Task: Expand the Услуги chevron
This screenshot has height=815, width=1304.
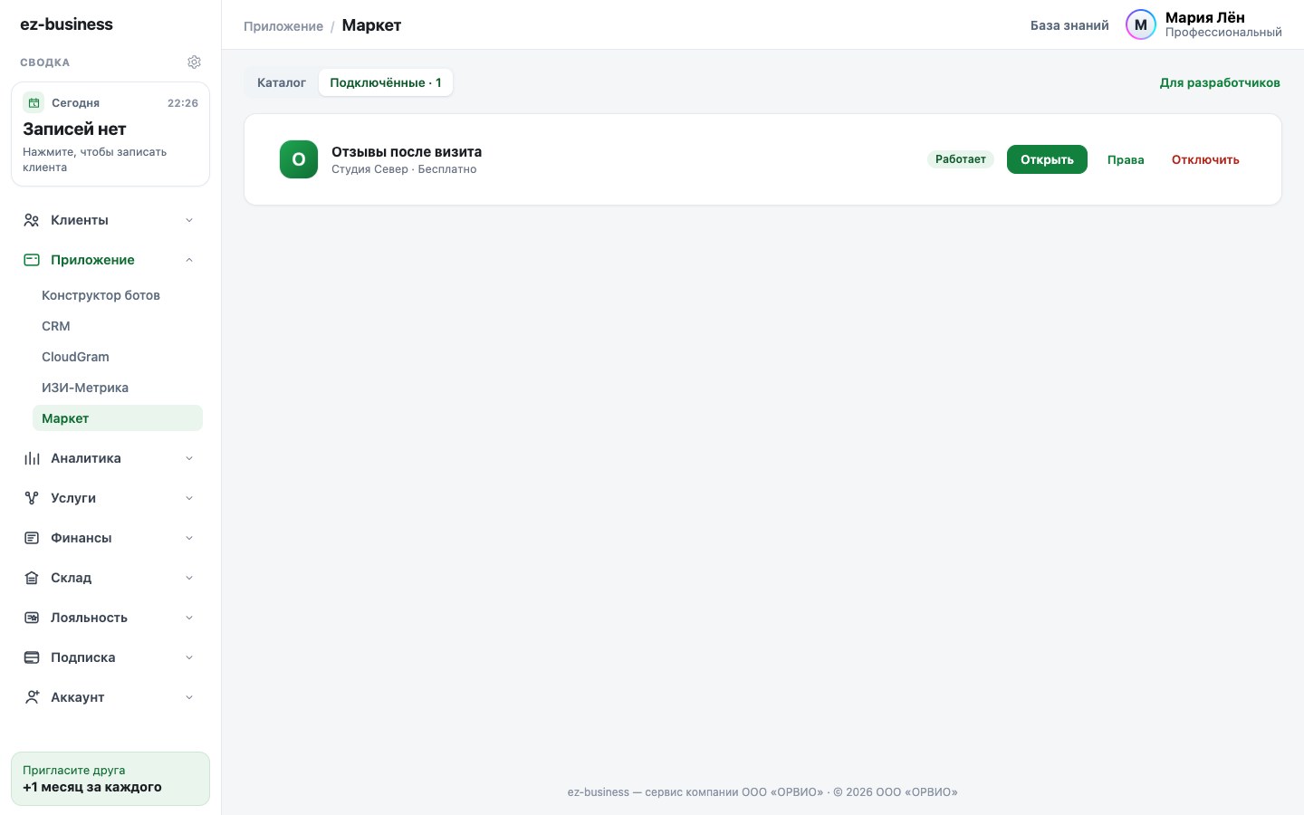Action: pyautogui.click(x=189, y=498)
